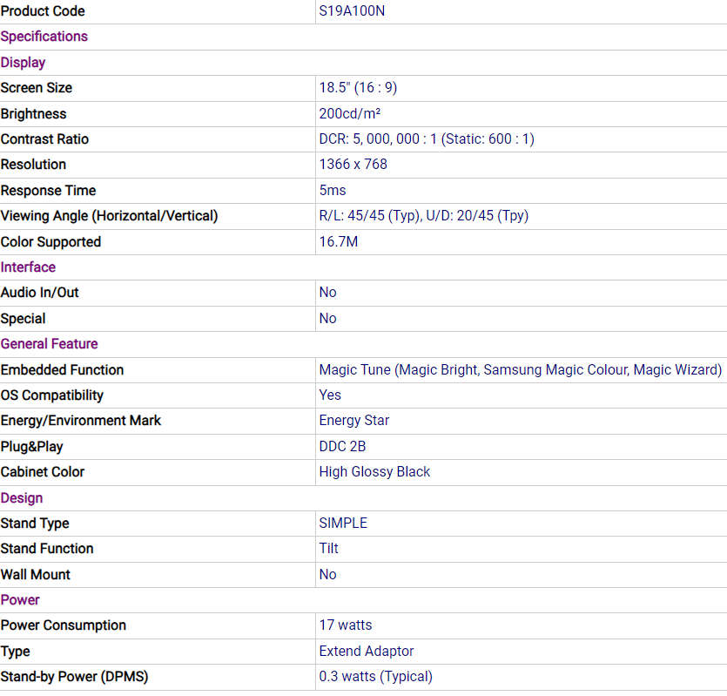The image size is (727, 696).
Task: Click the Audio In/Out row label
Action: coord(40,293)
